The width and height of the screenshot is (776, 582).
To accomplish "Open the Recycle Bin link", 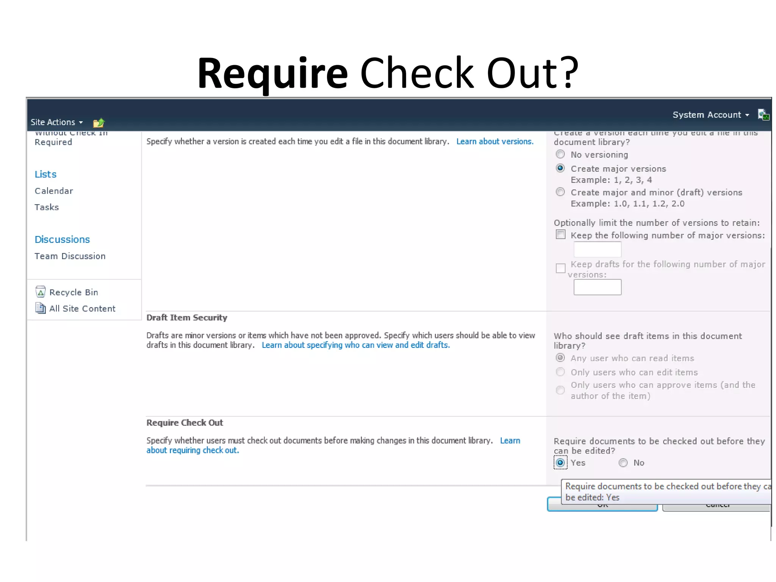I will 74,292.
